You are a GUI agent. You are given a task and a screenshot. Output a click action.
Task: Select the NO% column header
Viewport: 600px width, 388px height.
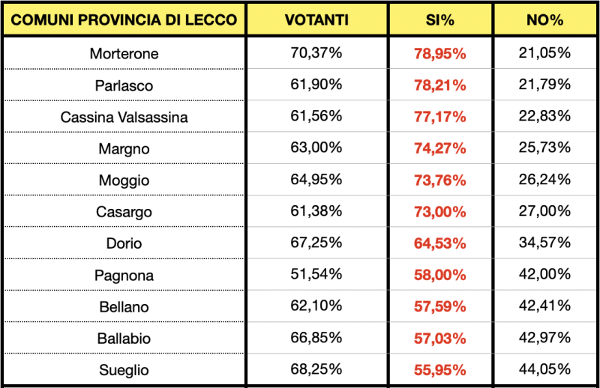pos(544,19)
